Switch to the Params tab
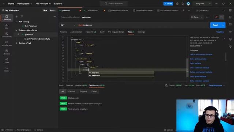This screenshot has width=234, height=132. tap(63, 32)
